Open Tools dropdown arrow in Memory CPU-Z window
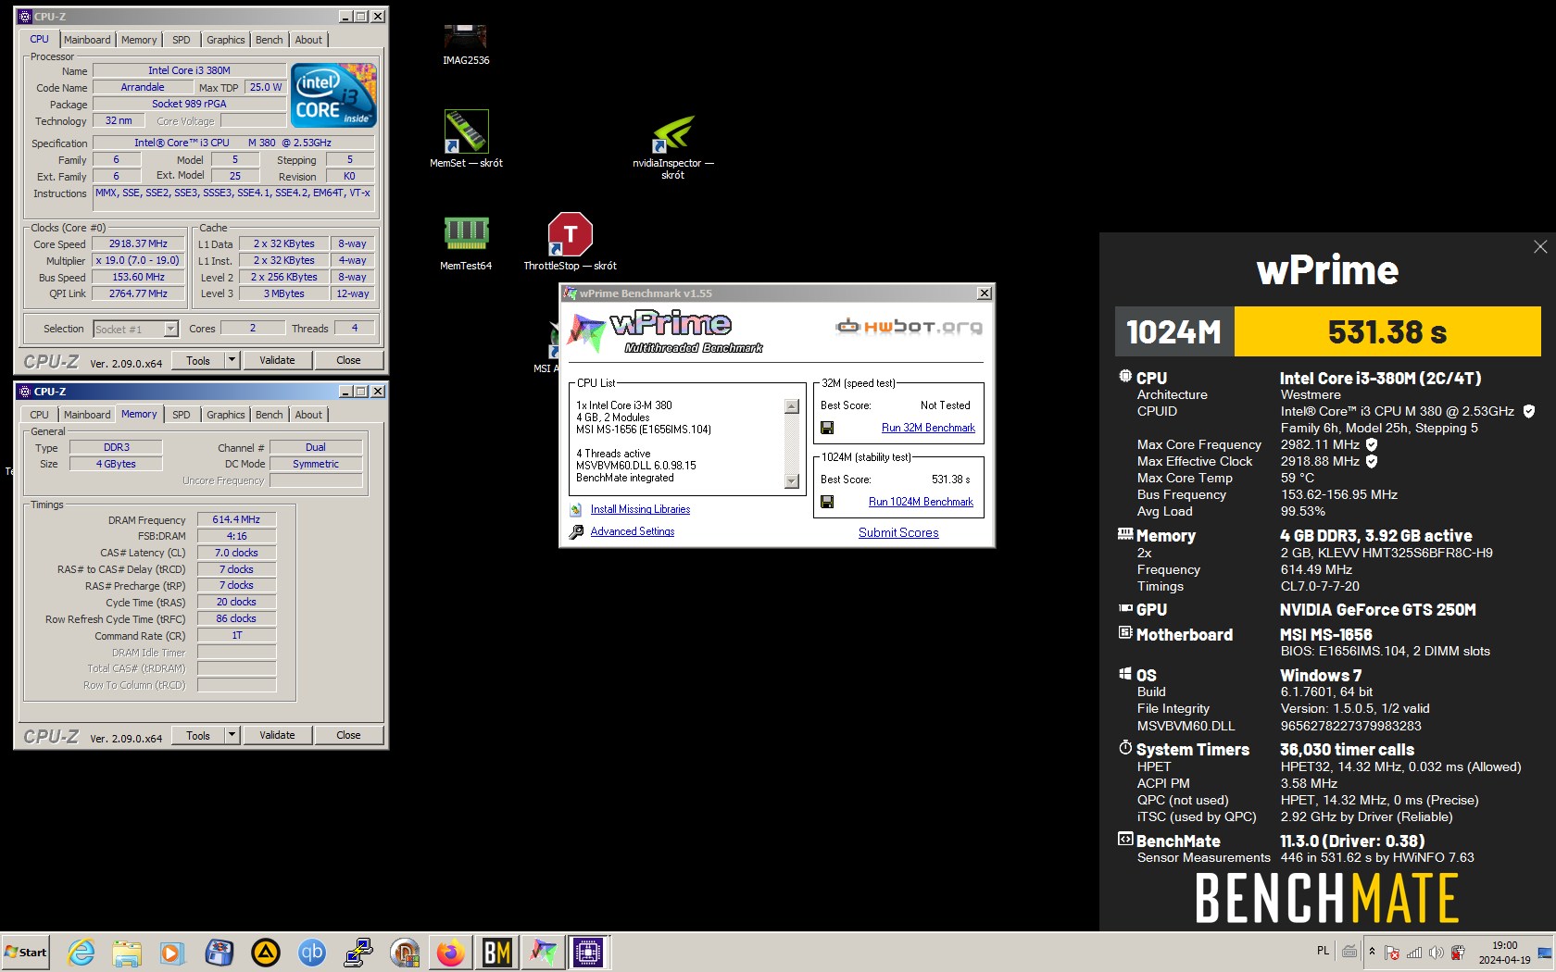Viewport: 1556px width, 972px height. 232,735
